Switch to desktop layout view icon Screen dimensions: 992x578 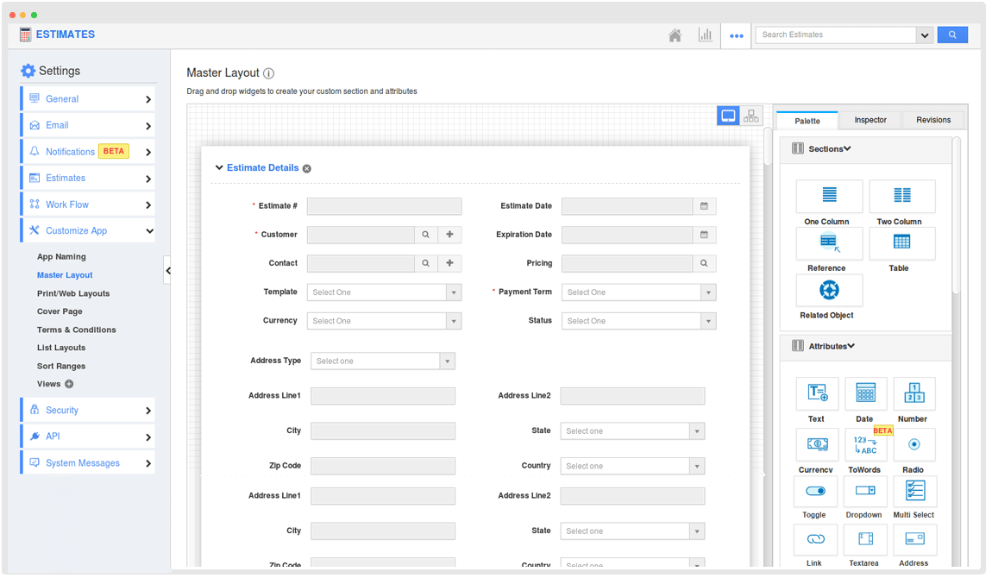[728, 116]
